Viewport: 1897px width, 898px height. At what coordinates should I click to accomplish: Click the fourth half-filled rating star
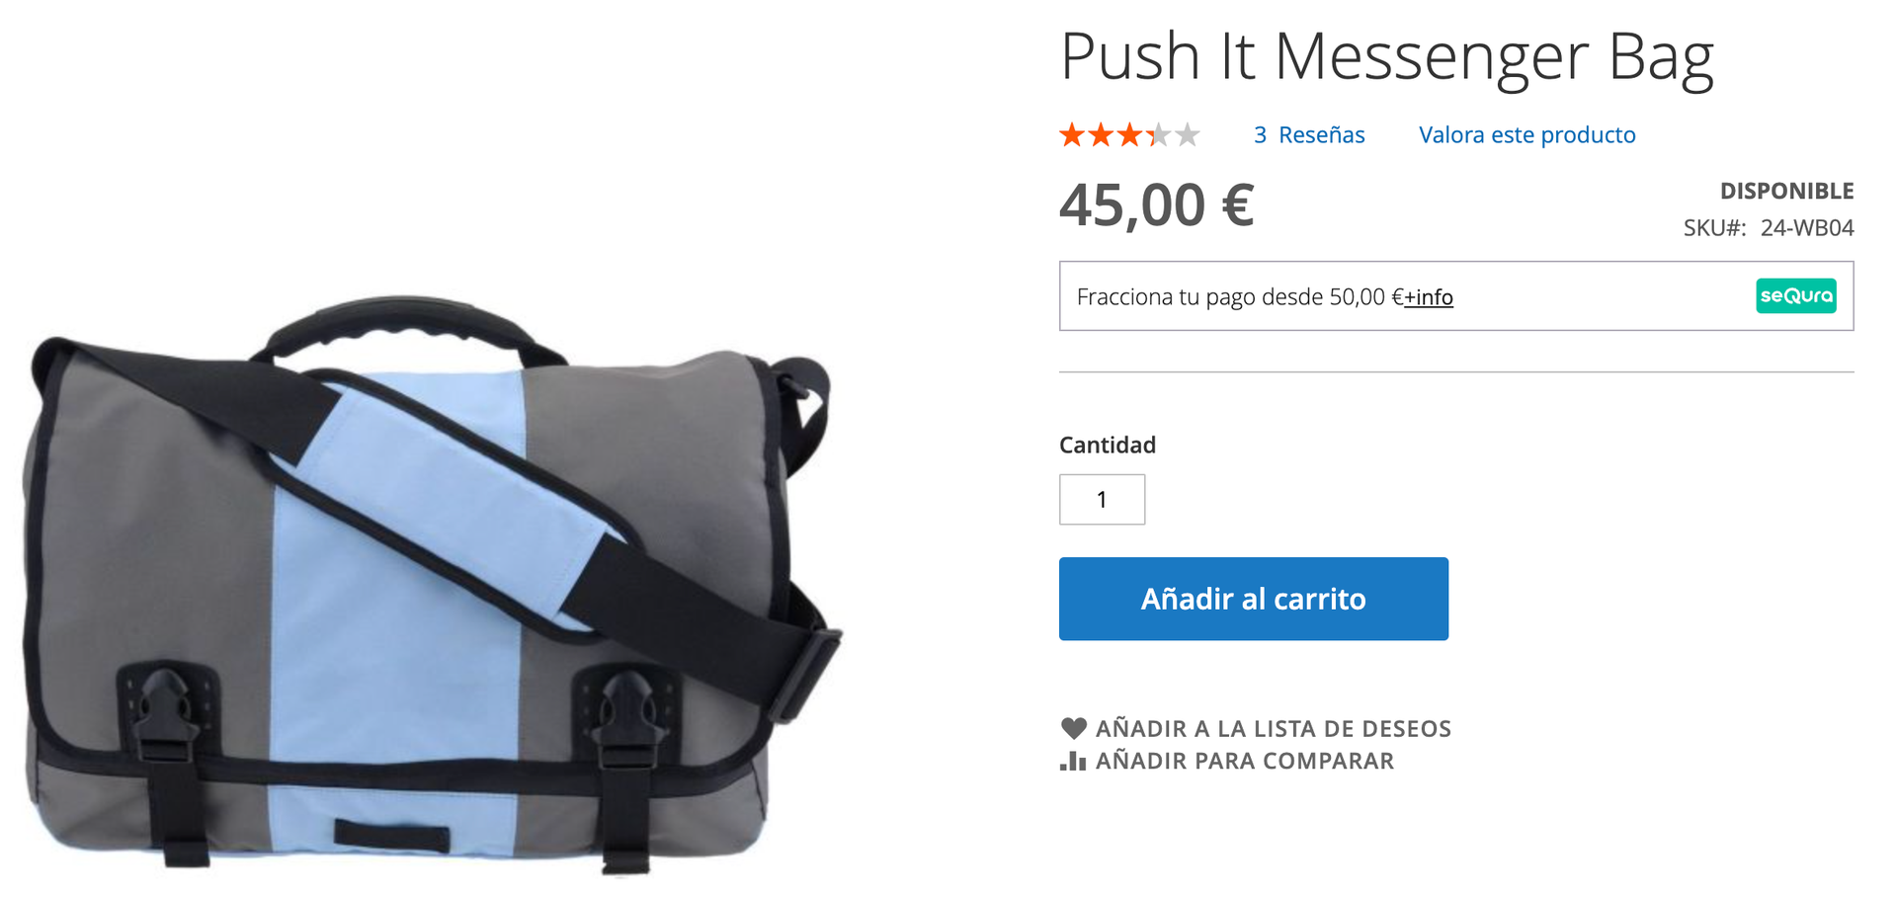click(1158, 134)
